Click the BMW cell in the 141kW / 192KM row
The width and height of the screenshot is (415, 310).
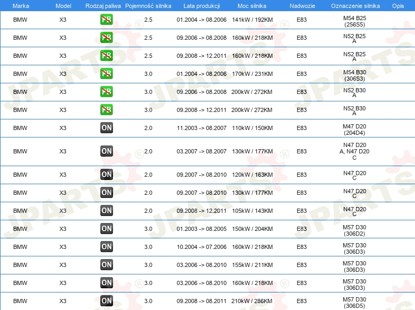pos(20,20)
